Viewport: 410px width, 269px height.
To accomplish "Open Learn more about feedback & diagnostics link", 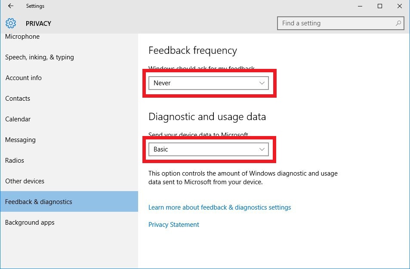I will click(x=219, y=207).
